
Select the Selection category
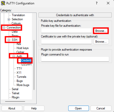pos(17,19)
